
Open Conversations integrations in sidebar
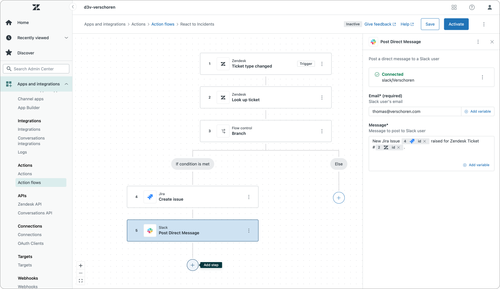[x=31, y=141]
